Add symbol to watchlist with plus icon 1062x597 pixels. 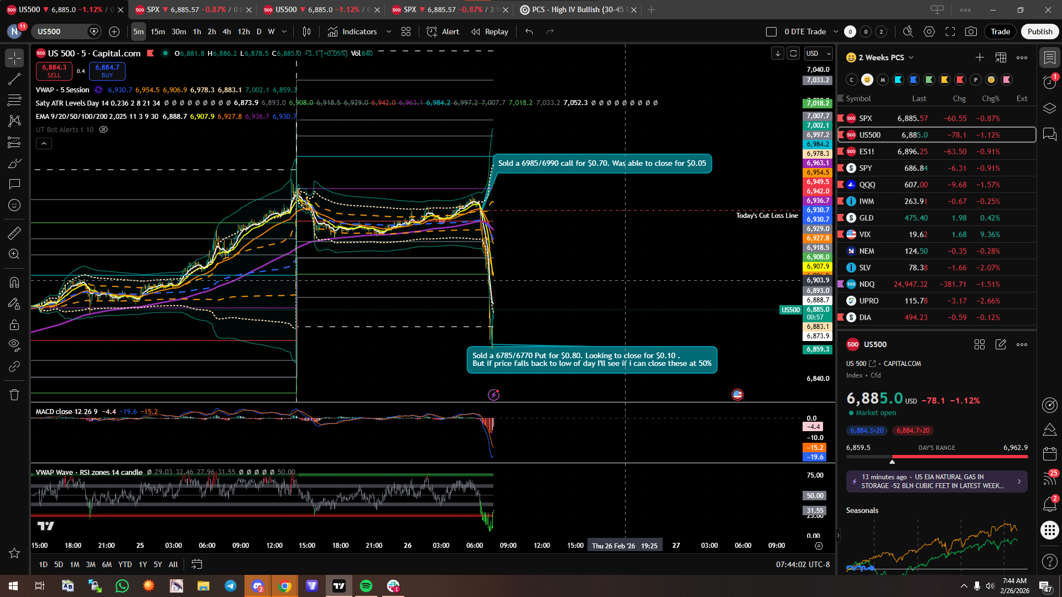point(980,57)
